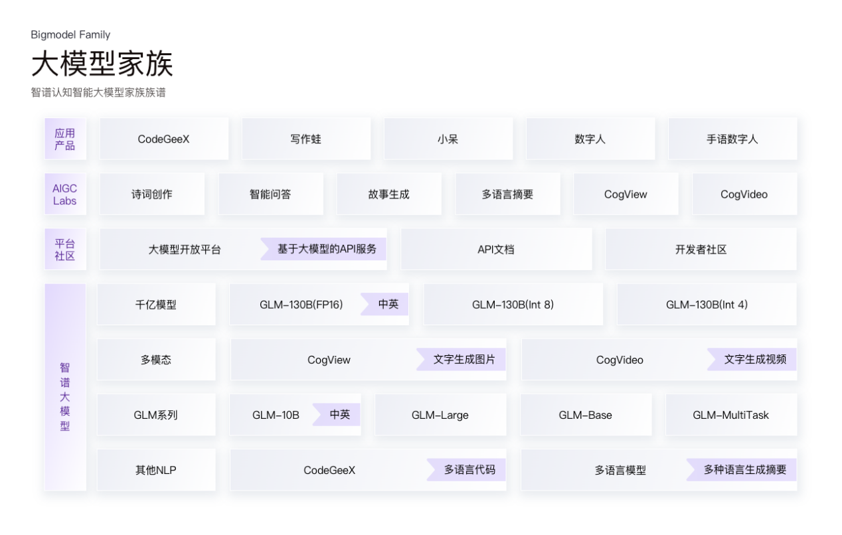Click the 中英 tag beside GLM-10B
842x535 pixels.
click(337, 414)
